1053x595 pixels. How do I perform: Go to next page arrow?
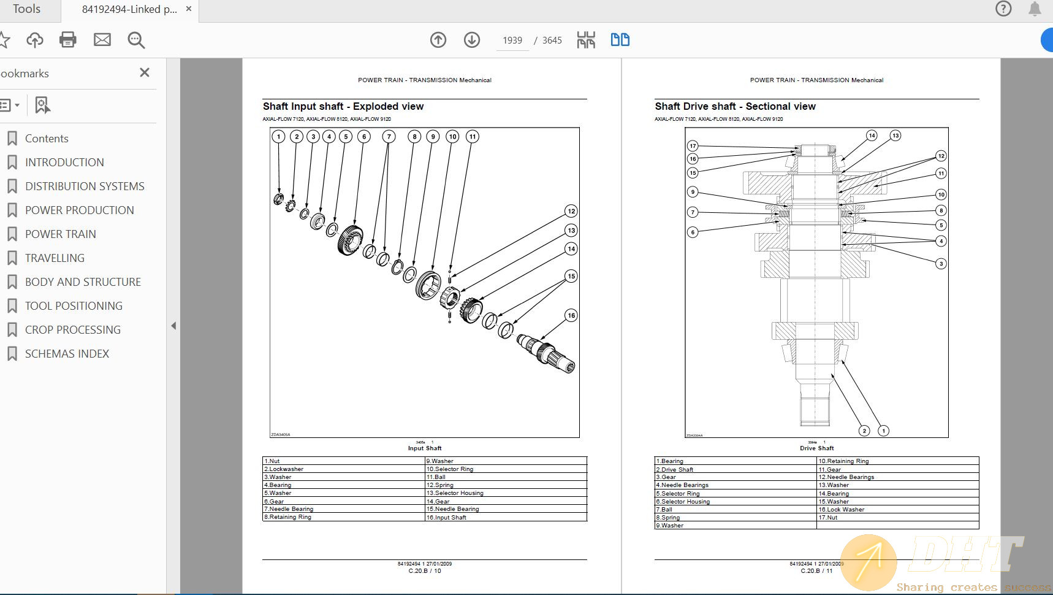tap(472, 40)
